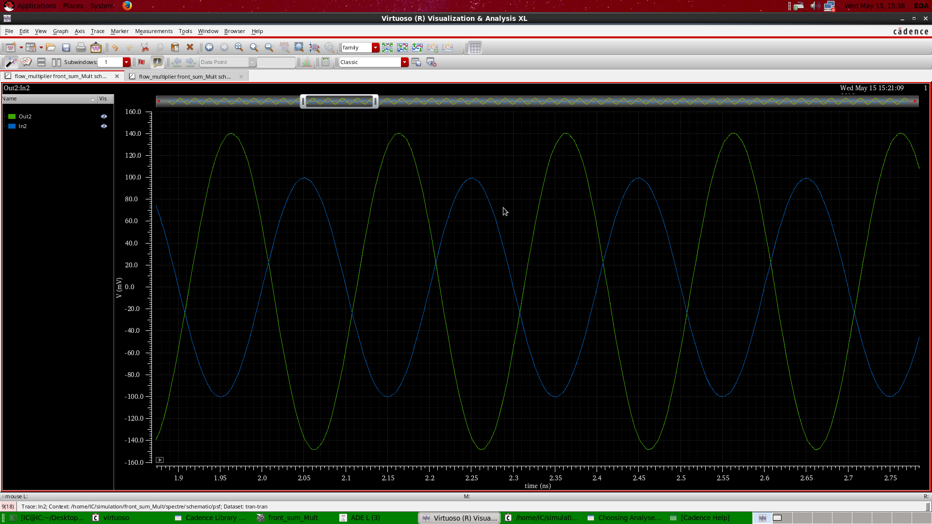Open the File menu

pos(9,31)
